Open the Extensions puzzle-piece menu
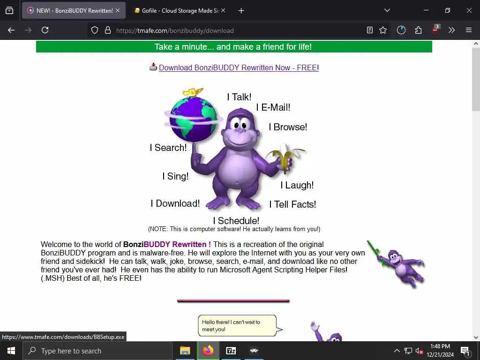Image resolution: width=480 pixels, height=360 pixels. pos(418,30)
